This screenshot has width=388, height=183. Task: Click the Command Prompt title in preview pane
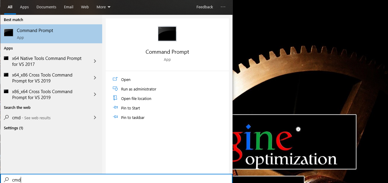tap(167, 52)
